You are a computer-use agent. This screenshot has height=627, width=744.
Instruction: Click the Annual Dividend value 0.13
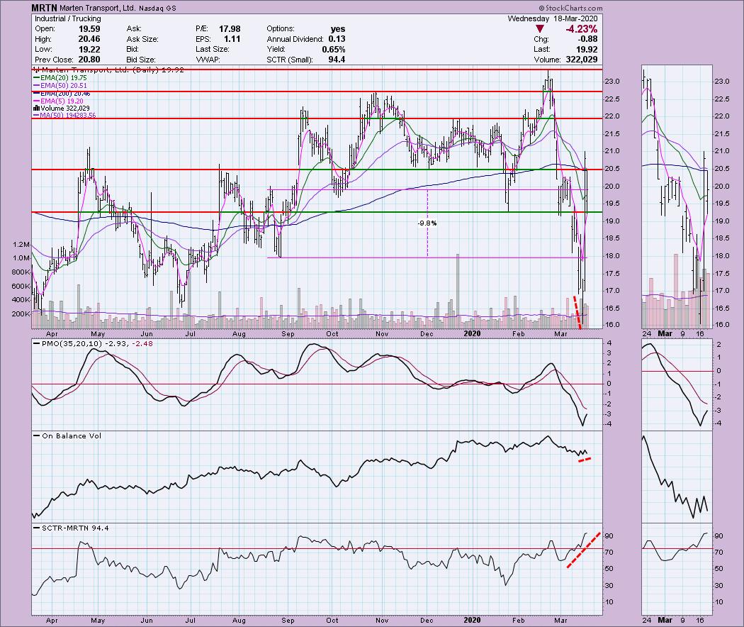coord(337,39)
